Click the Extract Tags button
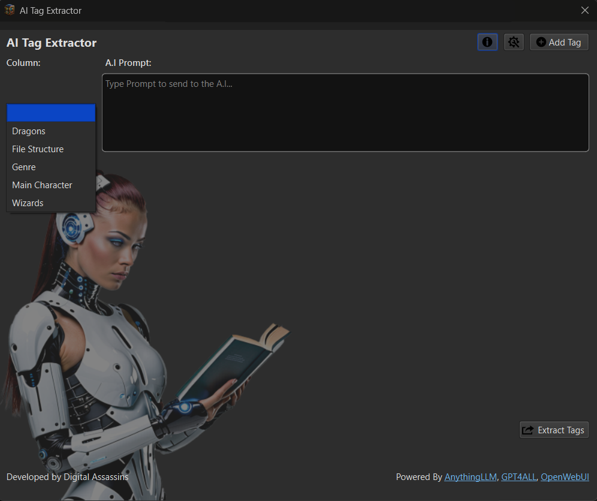Screen dimensions: 597x501 [x=554, y=430]
